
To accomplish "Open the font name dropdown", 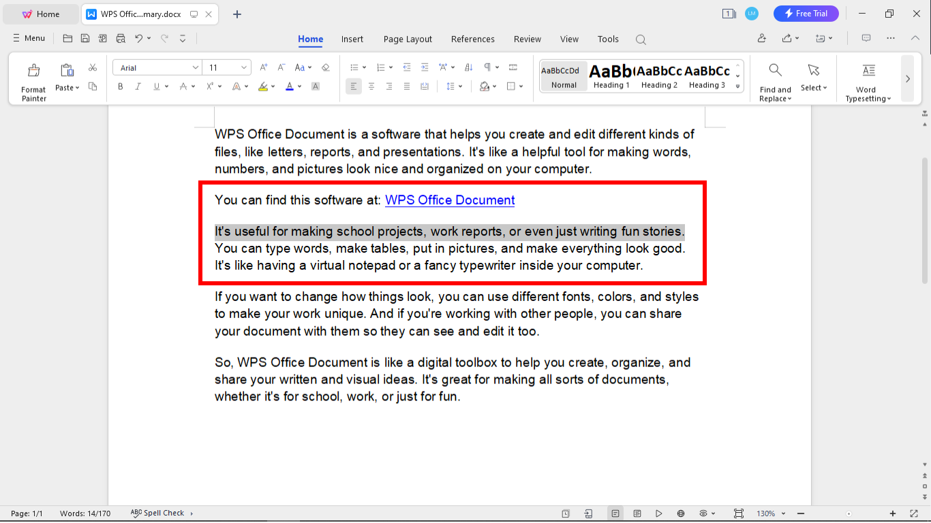I will [196, 67].
